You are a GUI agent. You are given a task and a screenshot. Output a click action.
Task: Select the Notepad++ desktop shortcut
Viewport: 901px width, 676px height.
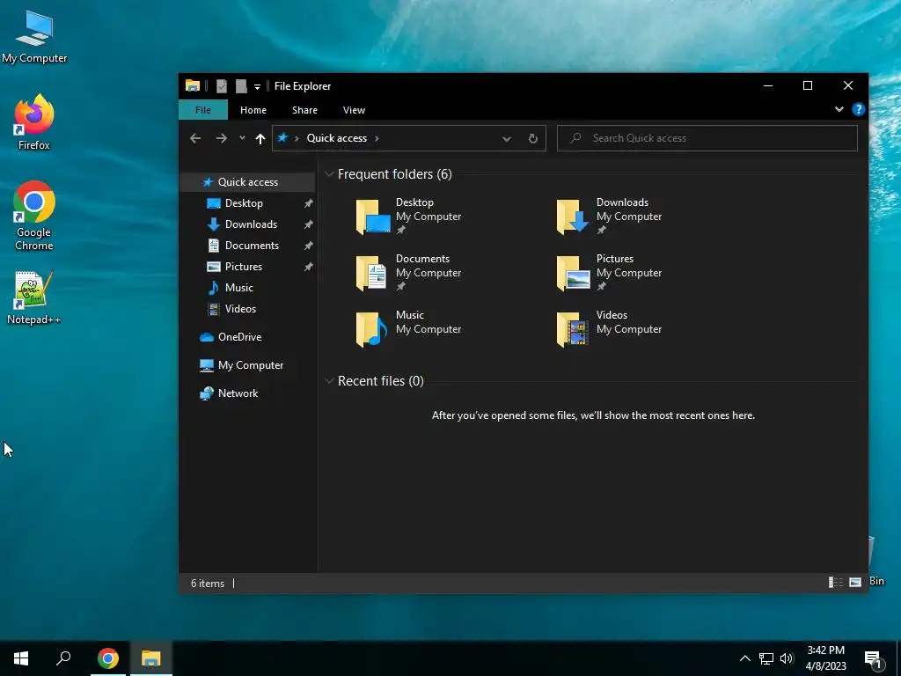[34, 298]
